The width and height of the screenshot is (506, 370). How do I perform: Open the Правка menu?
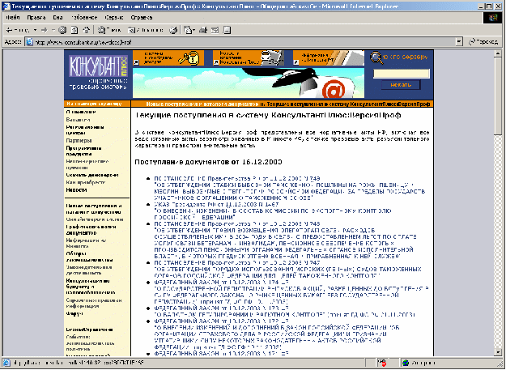point(36,18)
